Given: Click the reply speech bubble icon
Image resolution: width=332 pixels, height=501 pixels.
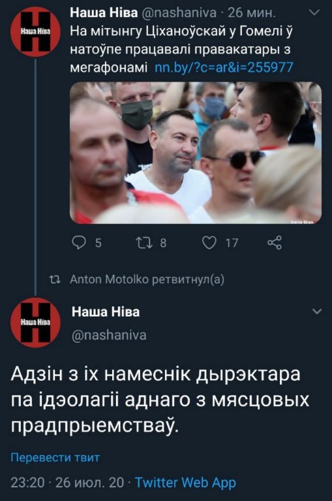Looking at the screenshot, I should click(x=79, y=243).
